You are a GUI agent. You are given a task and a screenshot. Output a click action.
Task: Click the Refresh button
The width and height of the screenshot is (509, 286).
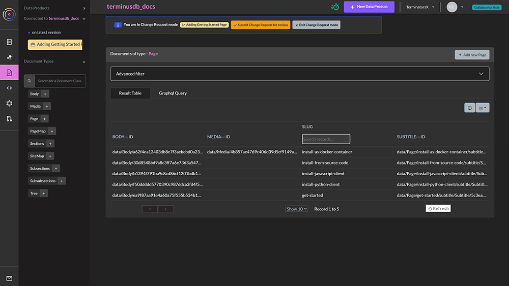[x=438, y=209]
